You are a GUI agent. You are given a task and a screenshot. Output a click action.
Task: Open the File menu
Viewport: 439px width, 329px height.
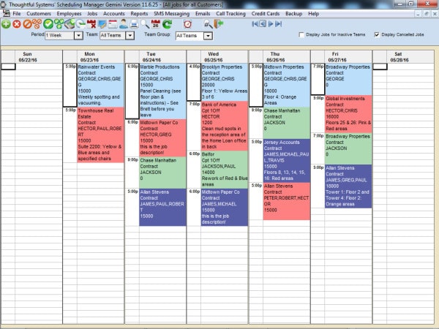[x=17, y=14]
